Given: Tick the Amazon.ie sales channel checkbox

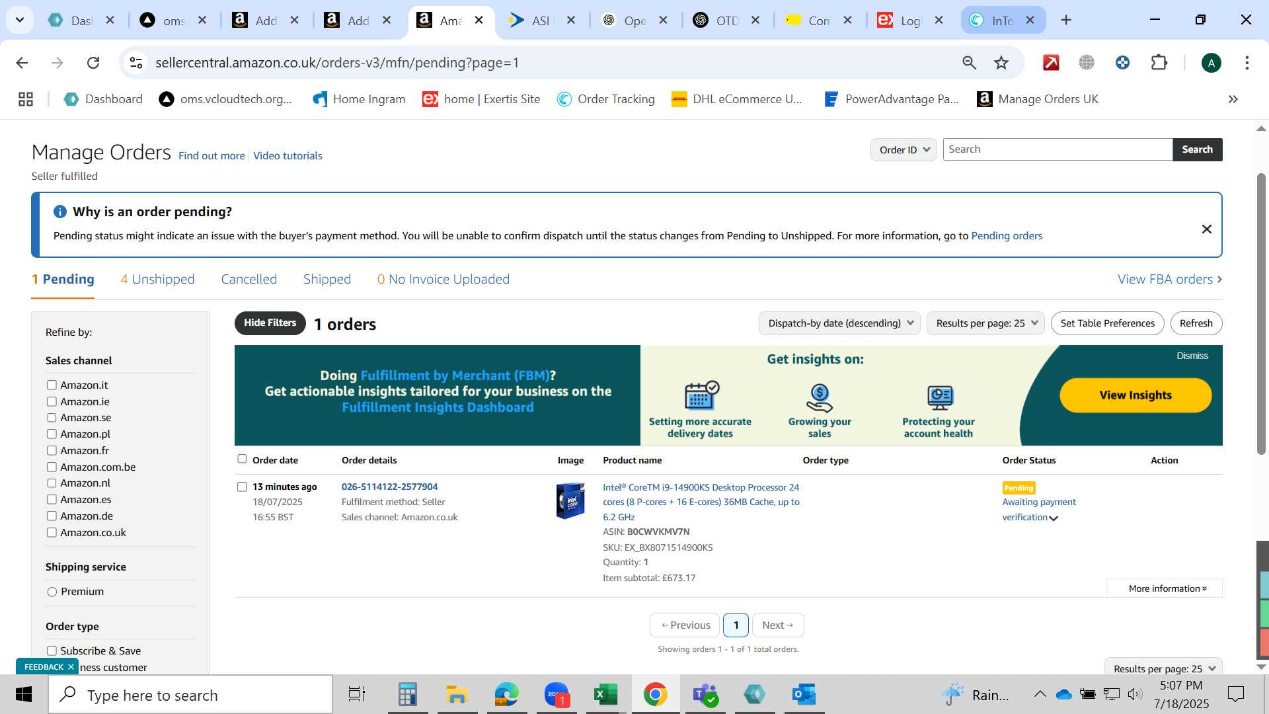Looking at the screenshot, I should click(x=52, y=401).
